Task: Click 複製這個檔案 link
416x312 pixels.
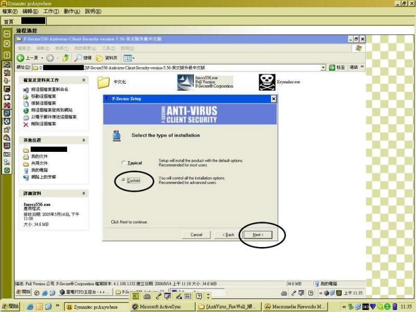Action: pos(44,103)
